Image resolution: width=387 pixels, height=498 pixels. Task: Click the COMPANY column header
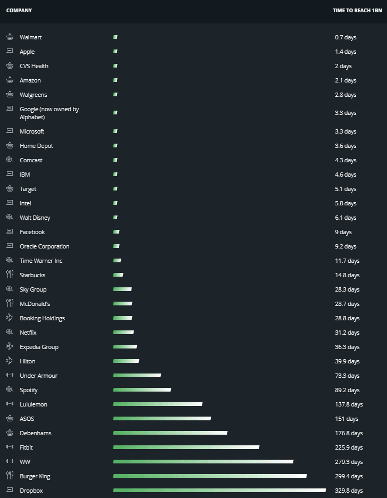pyautogui.click(x=19, y=11)
